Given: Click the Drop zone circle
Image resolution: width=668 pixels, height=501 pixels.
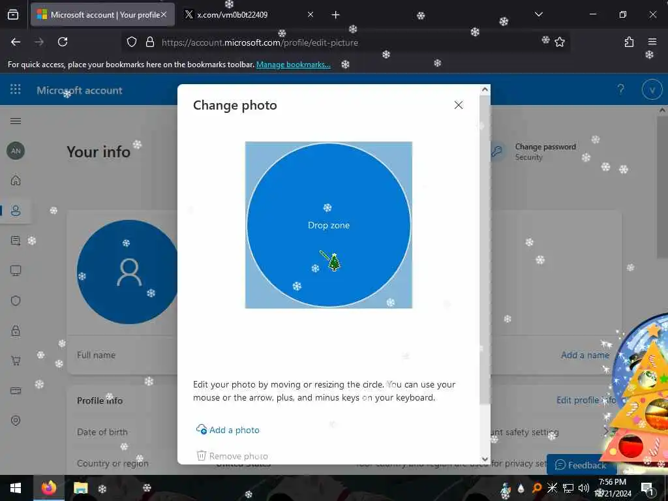Looking at the screenshot, I should [x=329, y=225].
